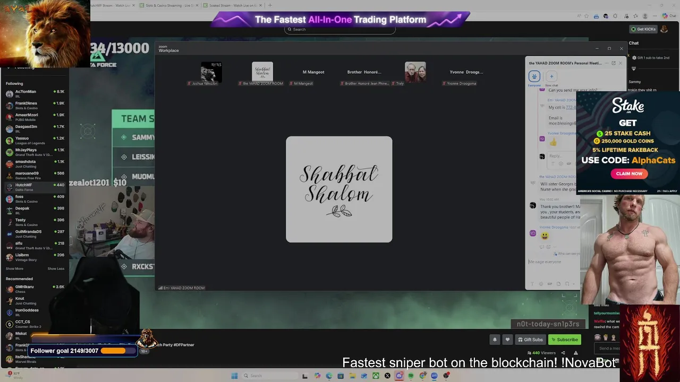Select Yvonne Droogsma participant tile
Image resolution: width=680 pixels, height=382 pixels.
(x=466, y=74)
